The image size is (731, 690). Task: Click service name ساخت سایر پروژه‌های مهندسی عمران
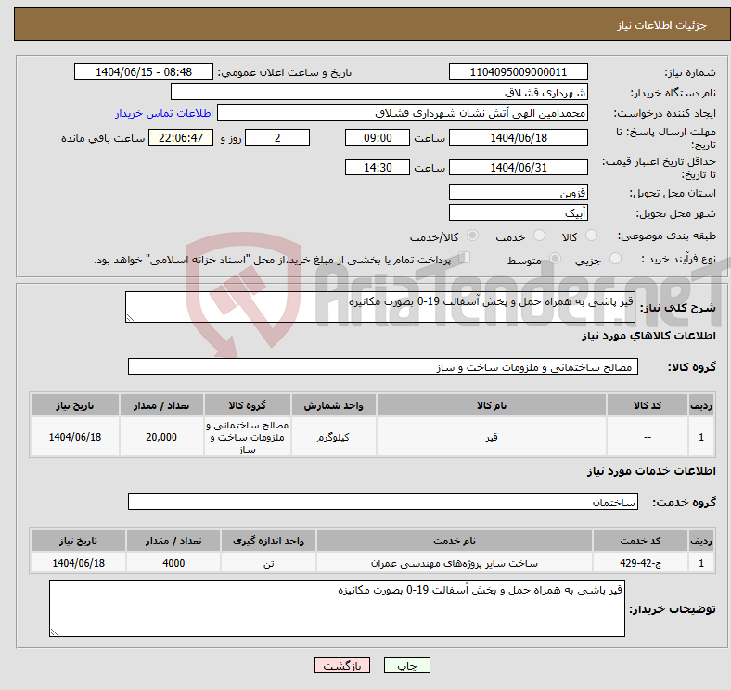454,563
